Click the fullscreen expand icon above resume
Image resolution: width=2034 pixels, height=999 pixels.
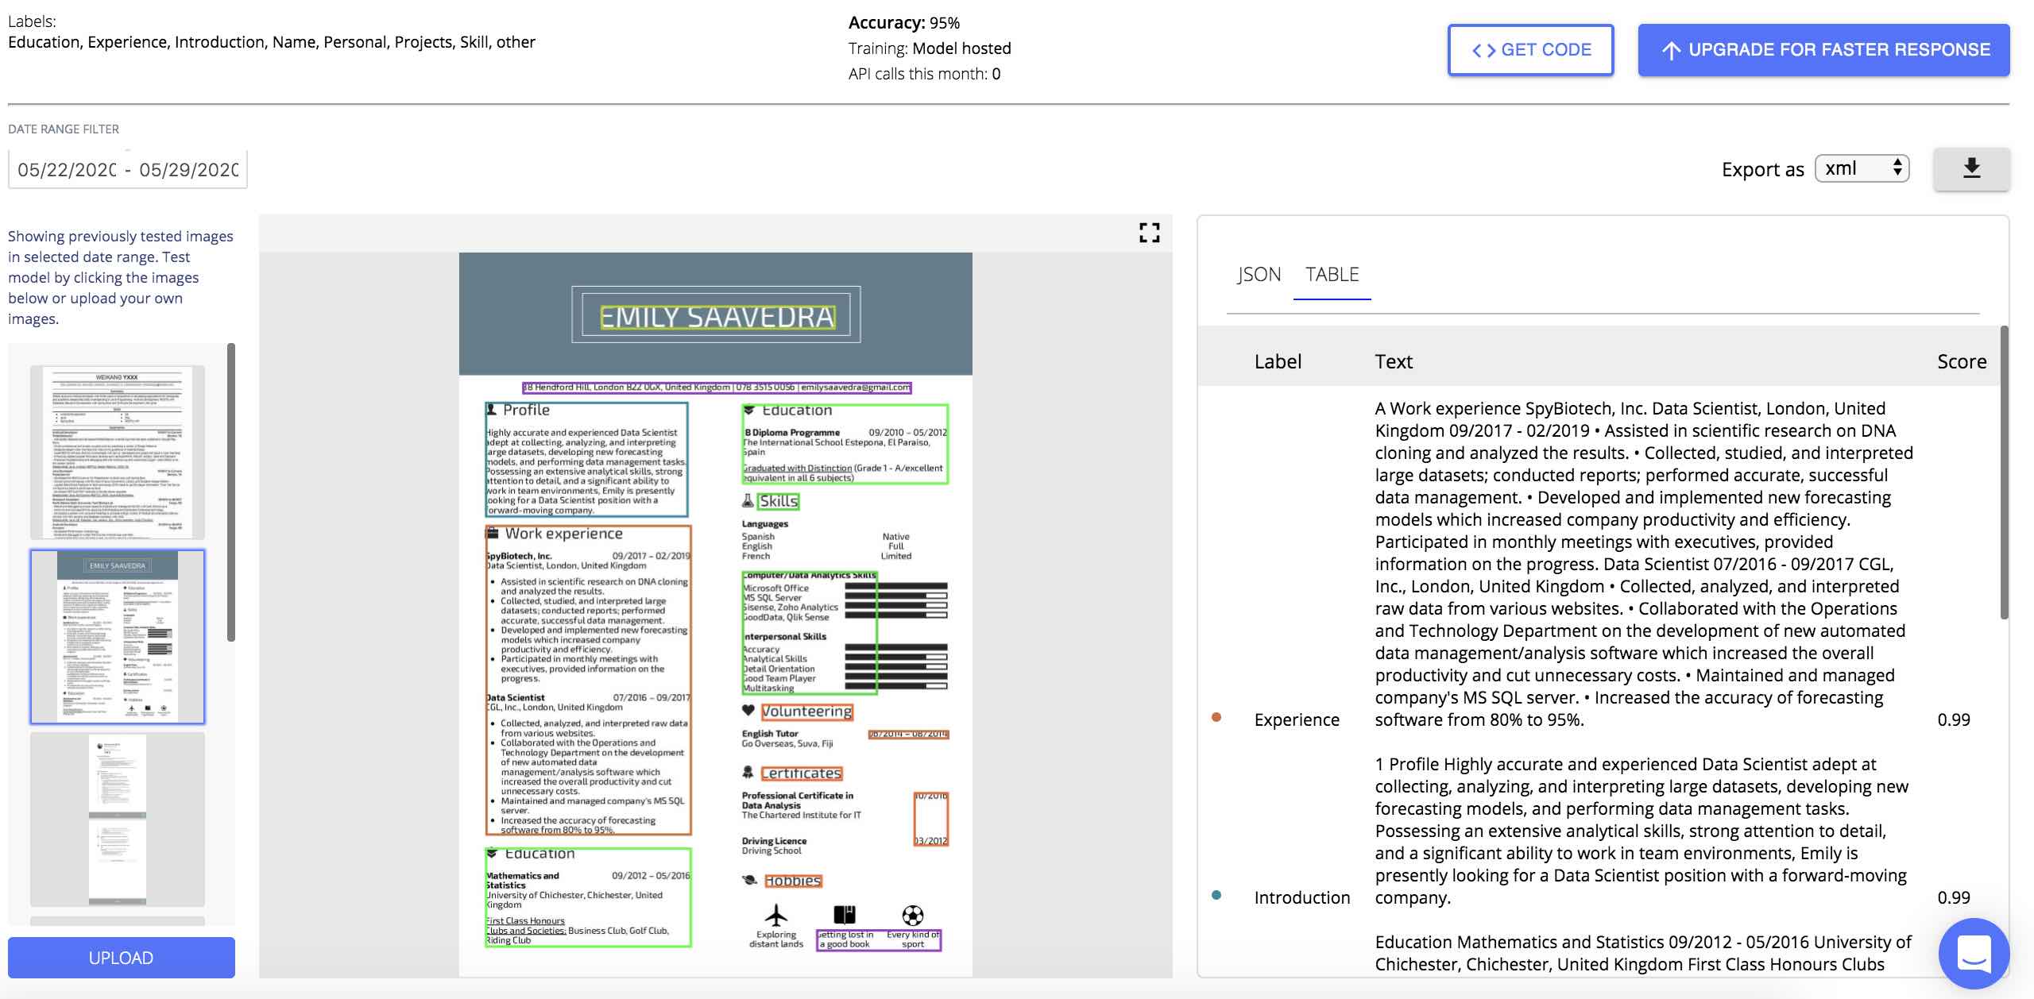click(1149, 233)
